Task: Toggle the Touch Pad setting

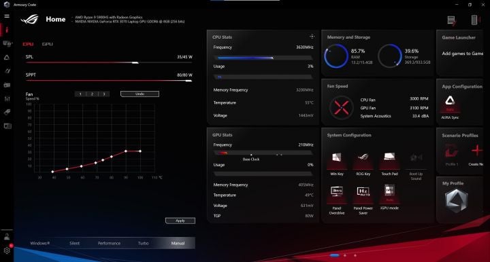Action: tap(389, 164)
